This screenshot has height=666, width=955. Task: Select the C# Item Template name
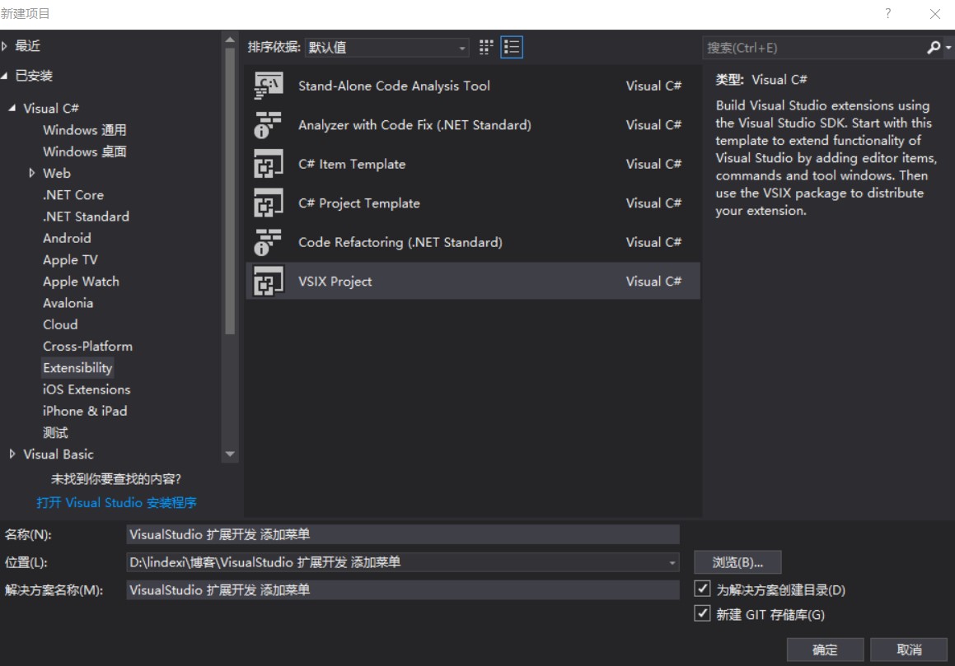(x=352, y=164)
